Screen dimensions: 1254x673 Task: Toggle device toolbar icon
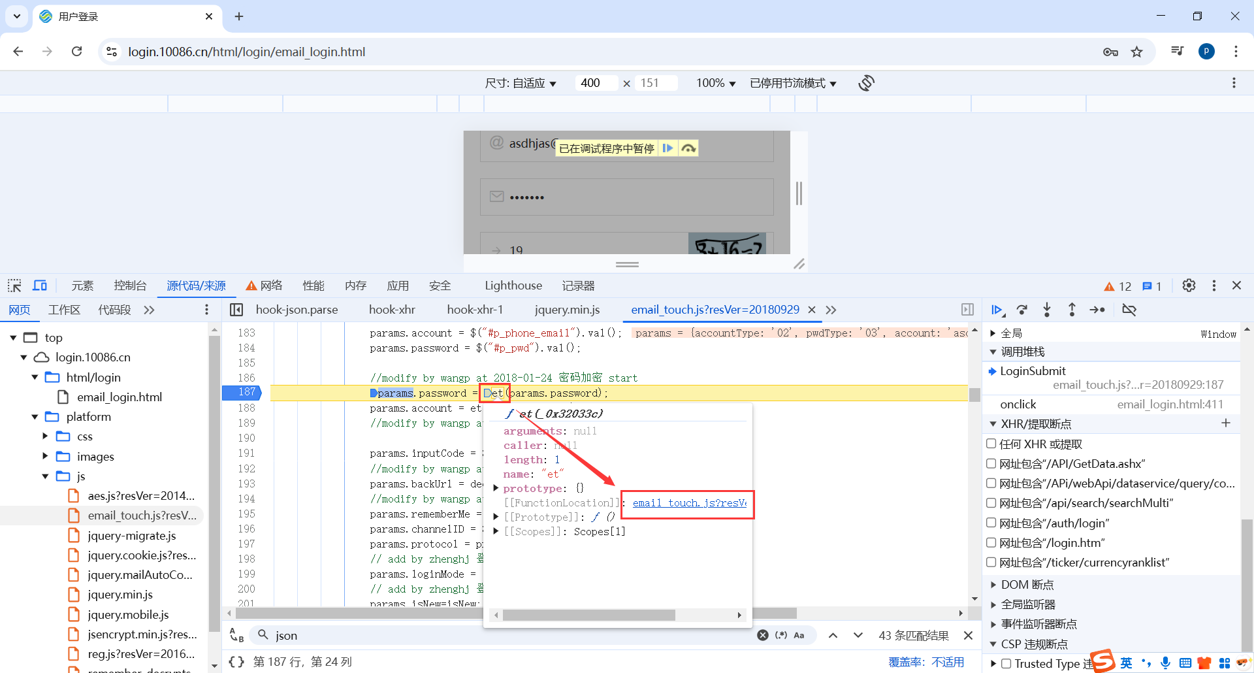[x=40, y=286]
